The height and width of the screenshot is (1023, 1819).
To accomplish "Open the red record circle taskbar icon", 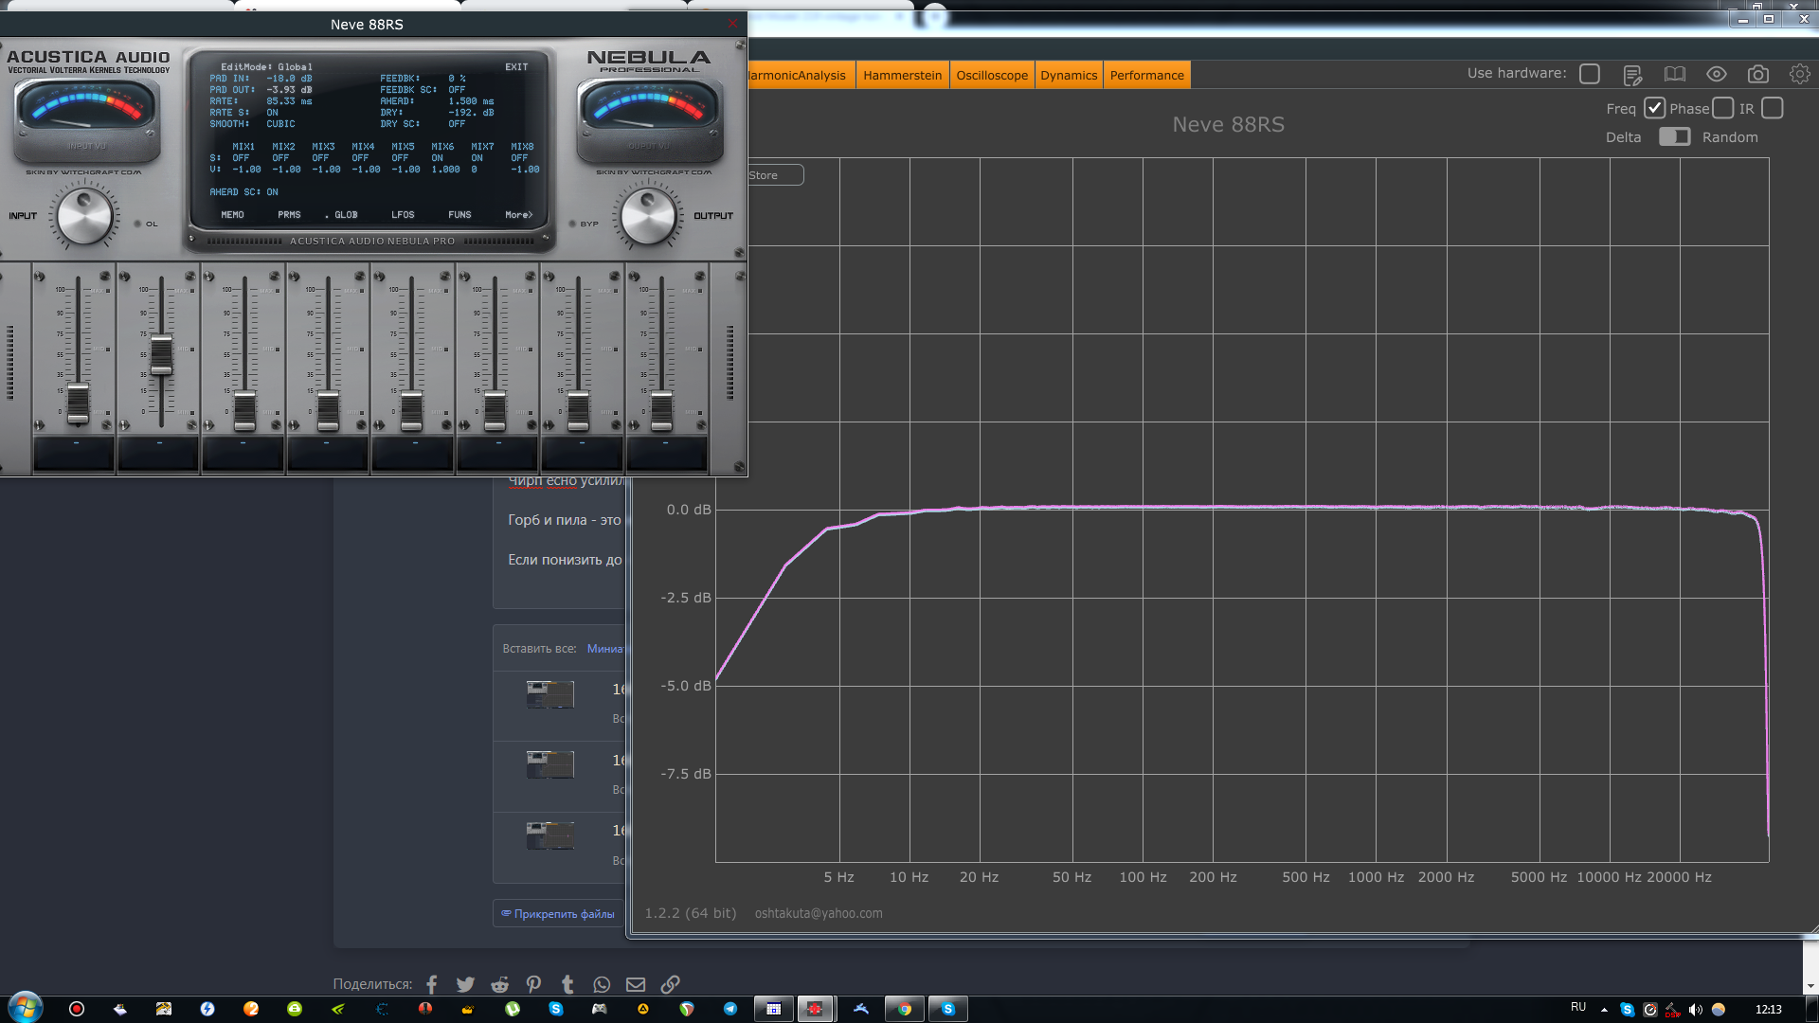I will point(77,1009).
